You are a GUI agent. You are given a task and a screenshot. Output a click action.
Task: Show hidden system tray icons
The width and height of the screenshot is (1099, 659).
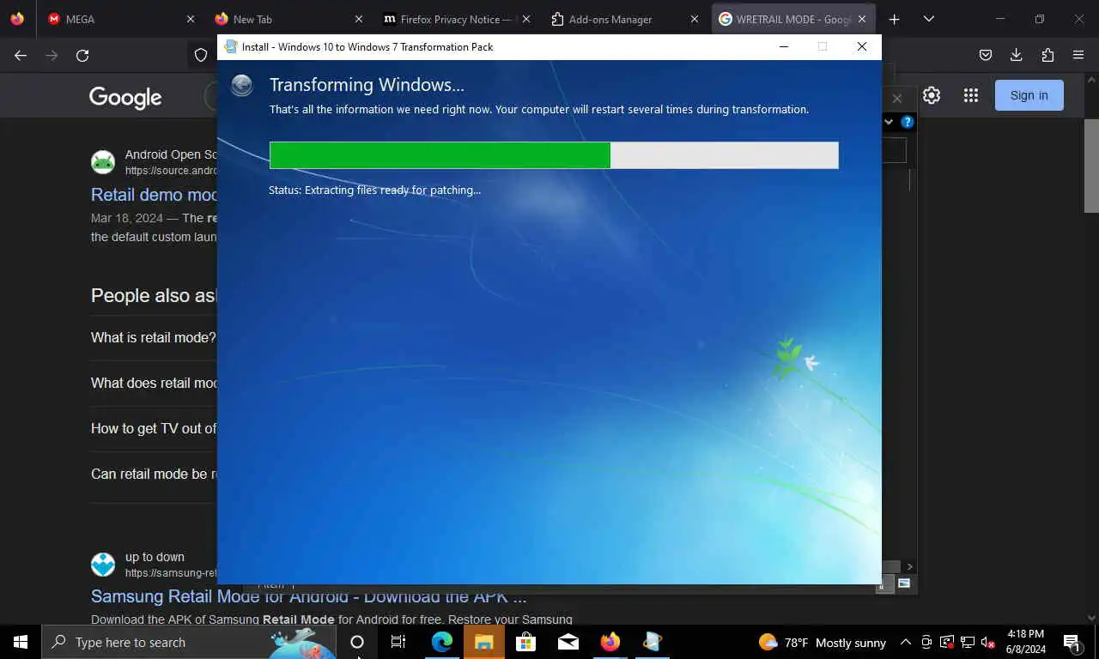(905, 642)
